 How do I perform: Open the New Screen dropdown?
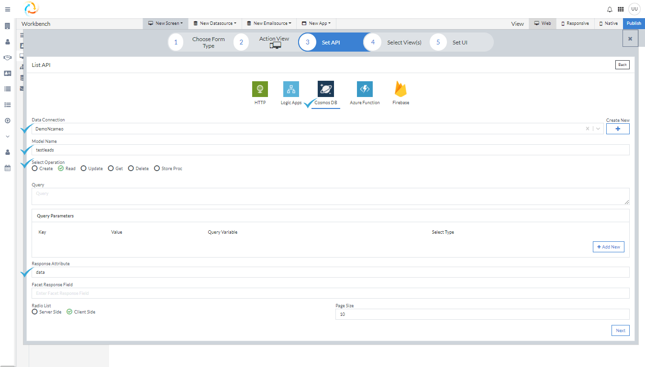(x=166, y=23)
